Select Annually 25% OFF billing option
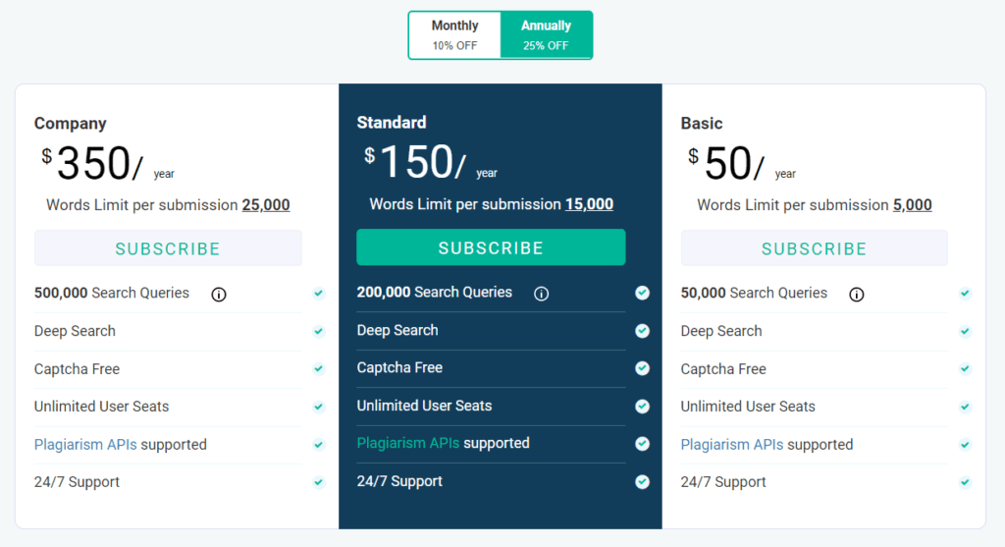This screenshot has width=1005, height=547. coord(546,35)
